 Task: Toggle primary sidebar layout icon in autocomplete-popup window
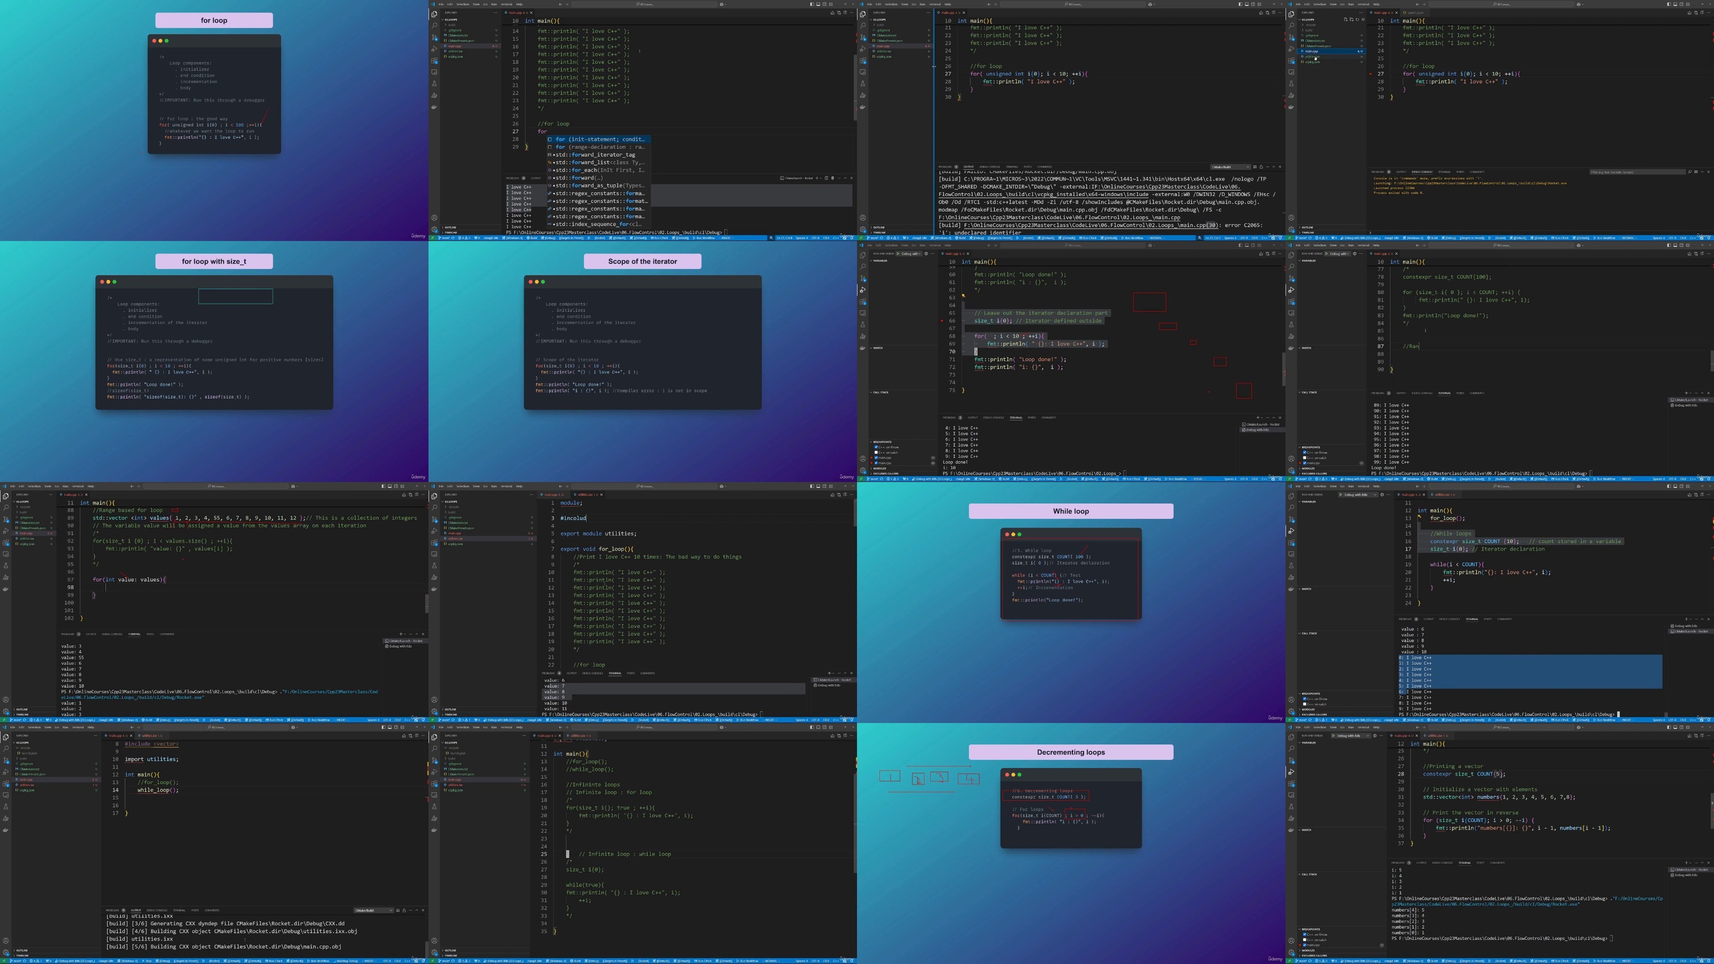[x=812, y=4]
